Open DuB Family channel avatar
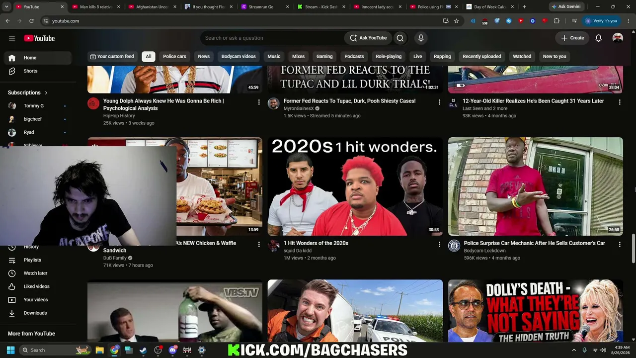The height and width of the screenshot is (358, 636). pos(93,247)
